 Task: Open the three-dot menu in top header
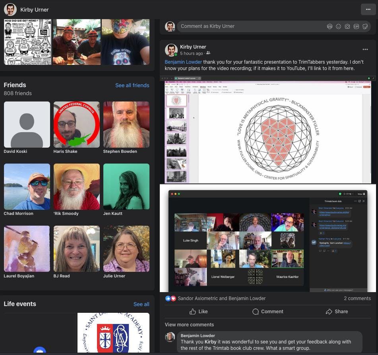pos(368,10)
